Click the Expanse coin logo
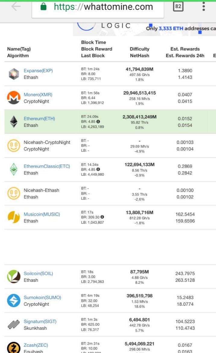216x353 pixels. coord(14,74)
